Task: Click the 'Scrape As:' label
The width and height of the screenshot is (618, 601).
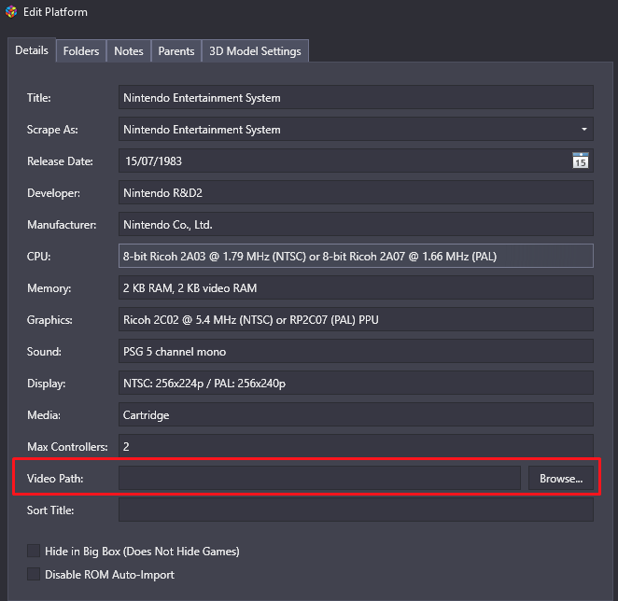Action: click(52, 130)
